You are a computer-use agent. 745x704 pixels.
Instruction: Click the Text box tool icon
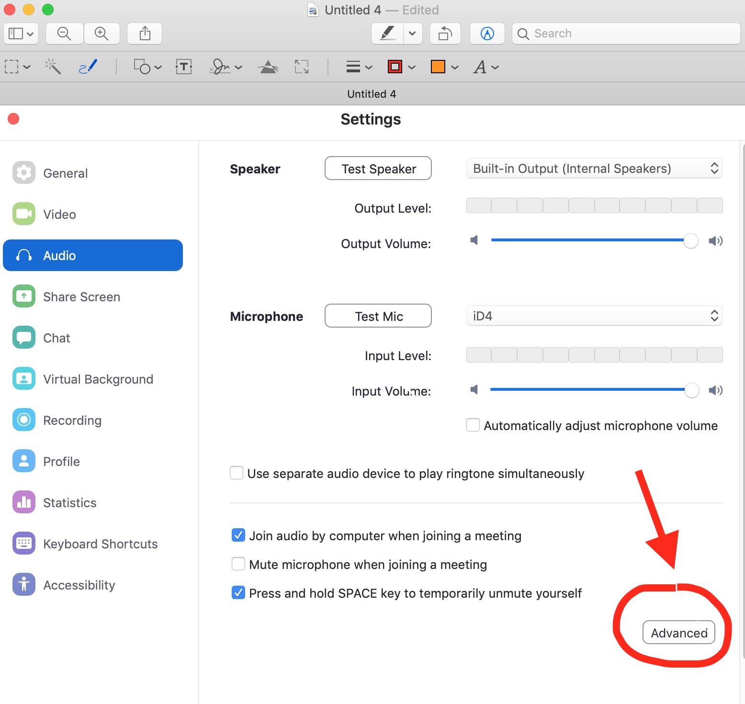point(184,67)
